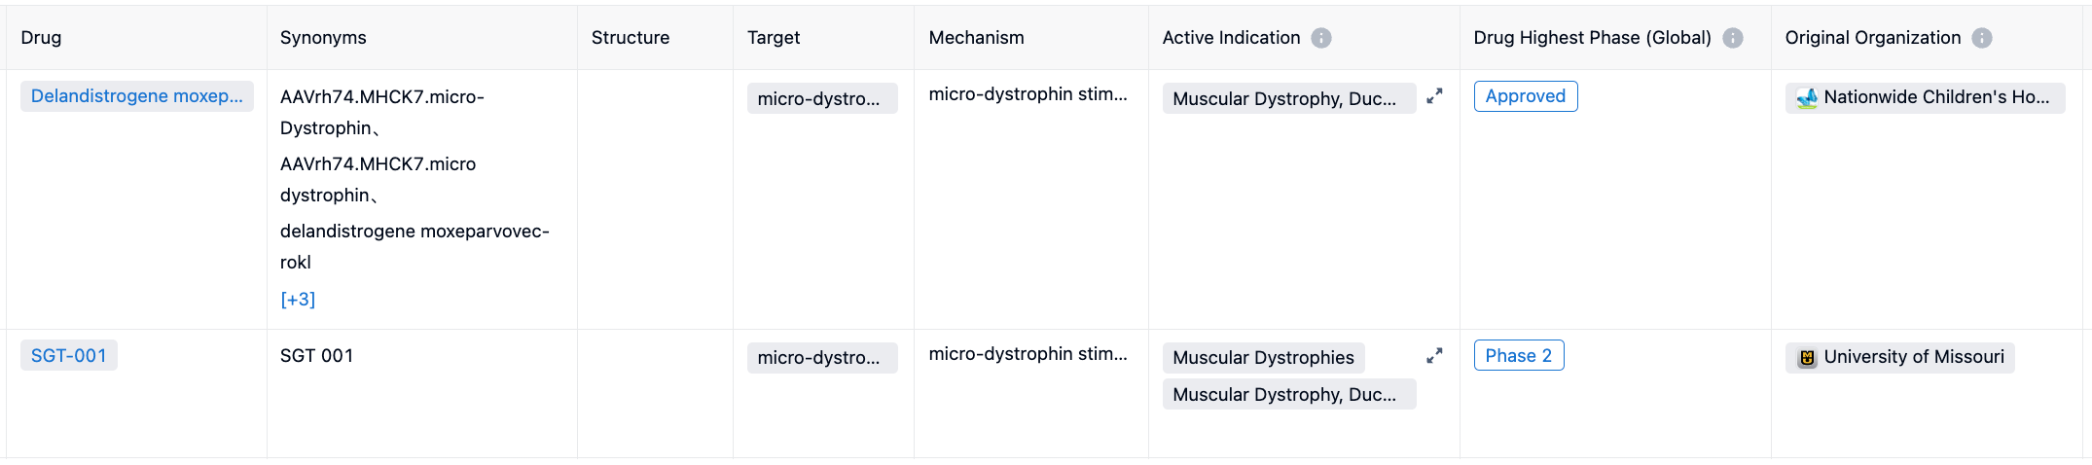2092x465 pixels.
Task: Select micro-dystrophin target tag in SGT-001 row
Action: (x=821, y=358)
